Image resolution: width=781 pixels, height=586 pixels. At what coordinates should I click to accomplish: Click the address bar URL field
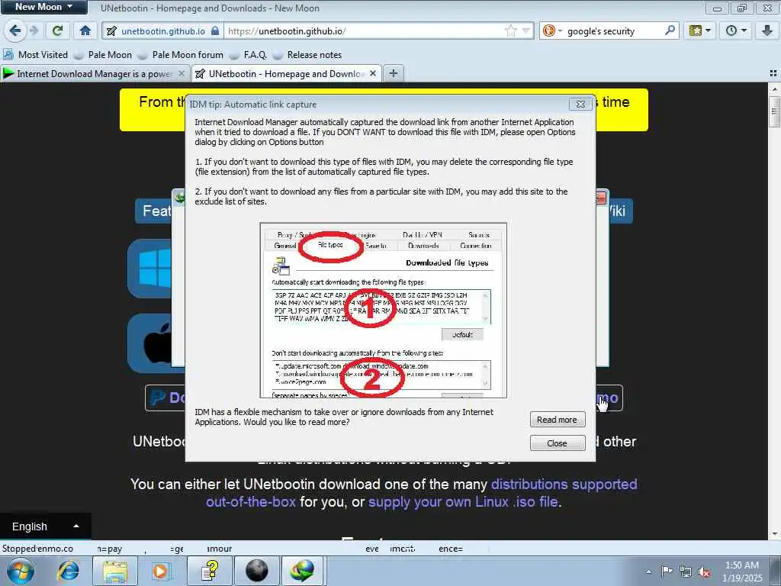coord(364,31)
